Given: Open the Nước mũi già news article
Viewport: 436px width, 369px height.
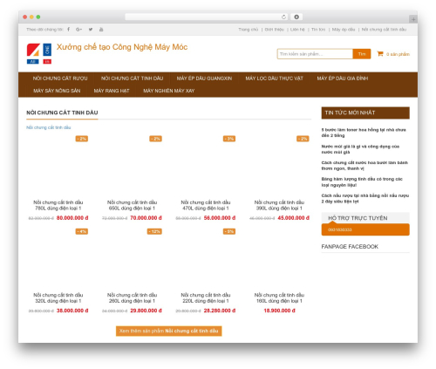Looking at the screenshot, I should point(360,149).
